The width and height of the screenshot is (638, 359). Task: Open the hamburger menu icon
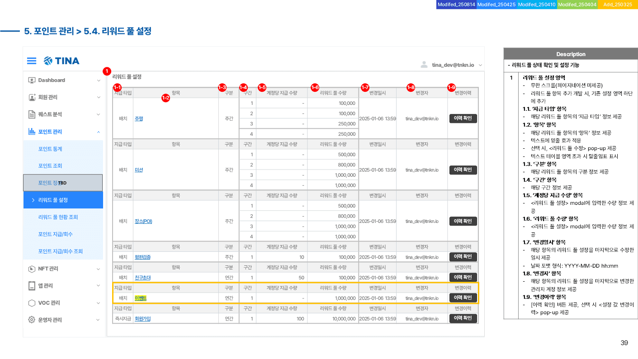tap(32, 61)
